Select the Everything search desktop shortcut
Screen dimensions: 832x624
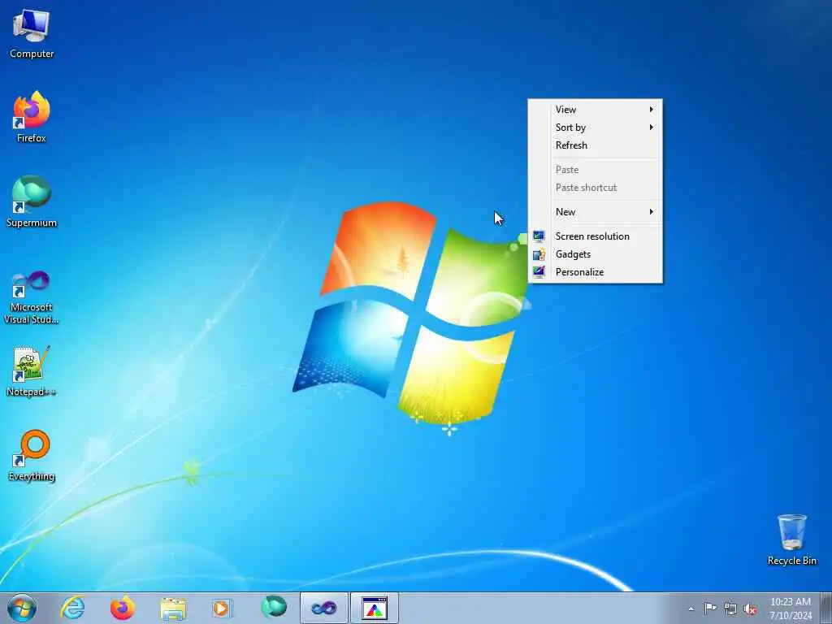[32, 455]
